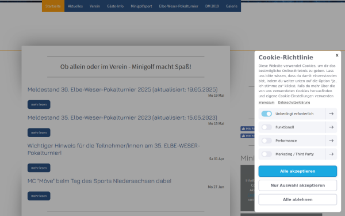Open Gäste-Info menu item
Screen dimensions: 345x216
[x=116, y=6]
